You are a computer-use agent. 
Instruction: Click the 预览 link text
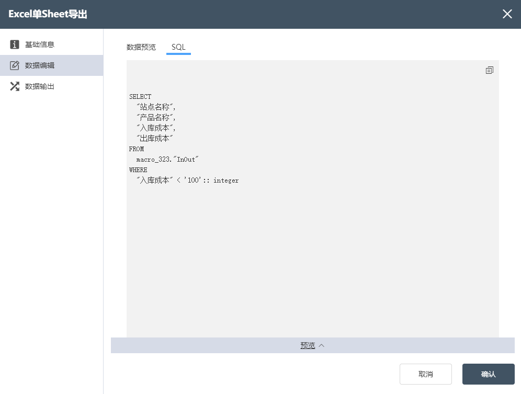click(x=308, y=345)
